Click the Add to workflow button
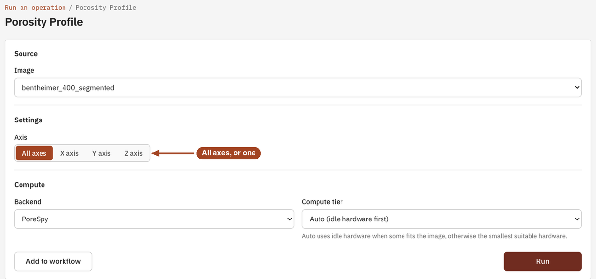Image resolution: width=596 pixels, height=279 pixels. (x=53, y=261)
